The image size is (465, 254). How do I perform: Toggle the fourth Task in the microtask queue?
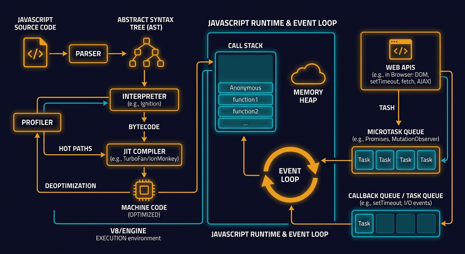pyautogui.click(x=426, y=160)
